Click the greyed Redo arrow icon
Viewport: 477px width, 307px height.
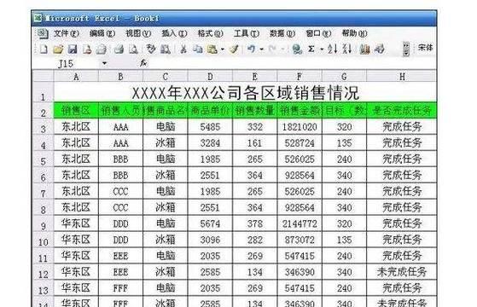coord(272,49)
